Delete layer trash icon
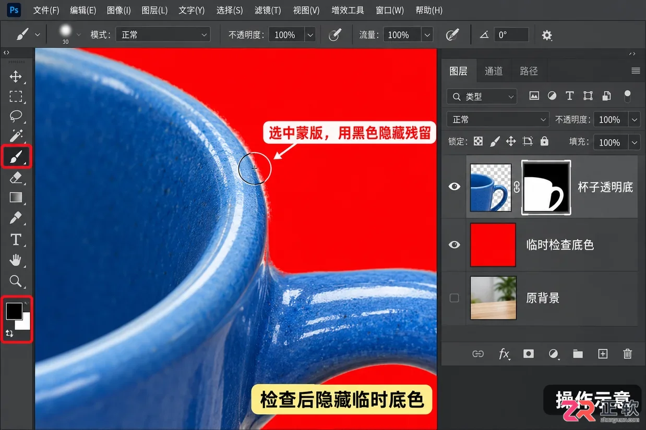Image resolution: width=646 pixels, height=430 pixels. tap(628, 354)
